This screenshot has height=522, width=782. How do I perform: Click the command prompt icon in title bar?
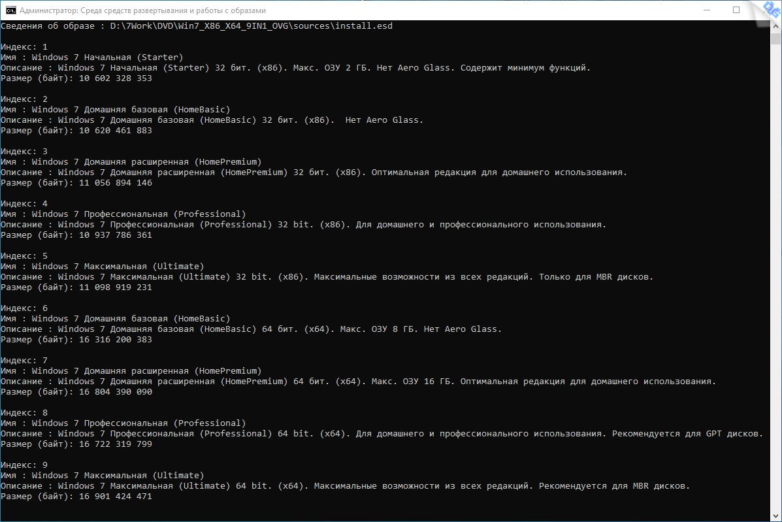click(x=10, y=10)
